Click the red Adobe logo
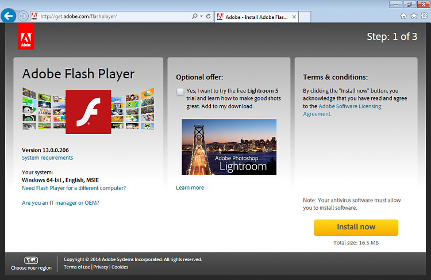431x280 pixels. [26, 36]
